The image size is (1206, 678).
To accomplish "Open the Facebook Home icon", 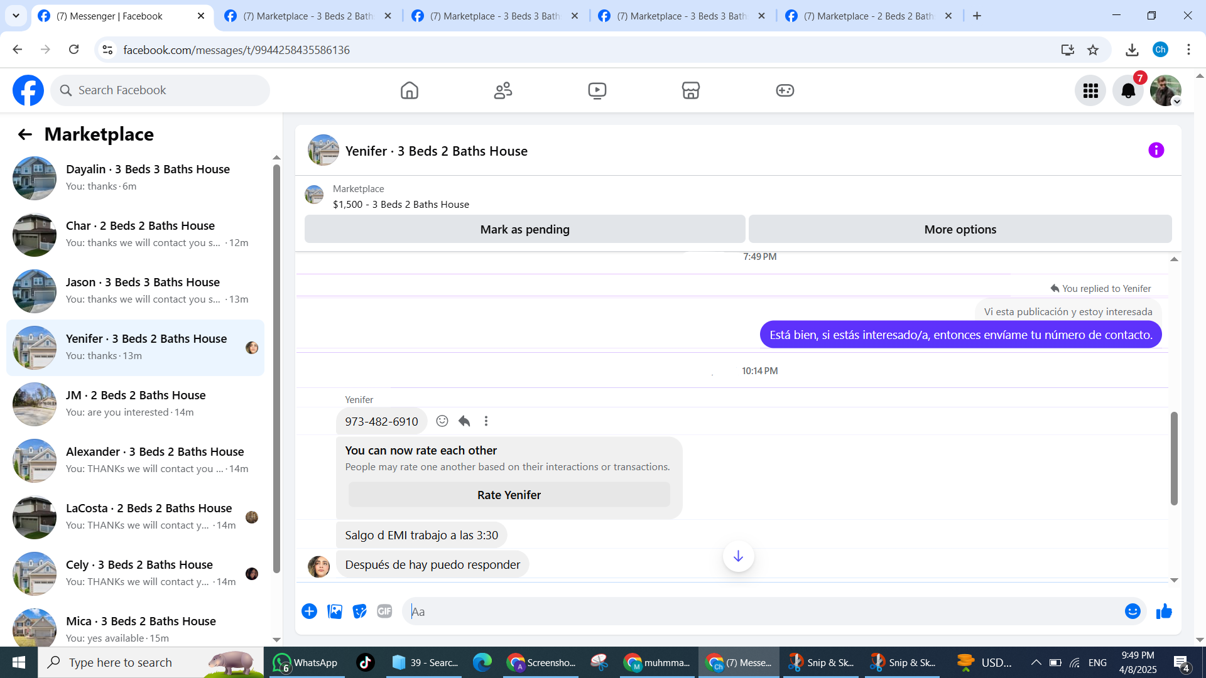I will click(409, 90).
